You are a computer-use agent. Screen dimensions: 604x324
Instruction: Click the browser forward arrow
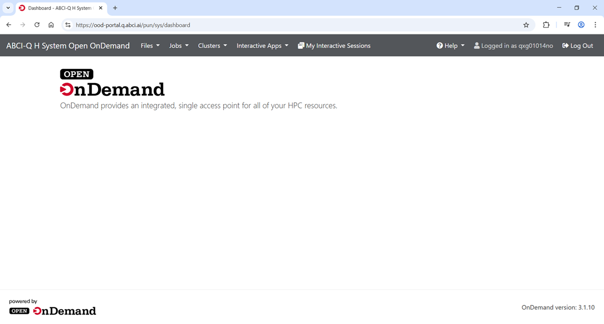[x=23, y=25]
